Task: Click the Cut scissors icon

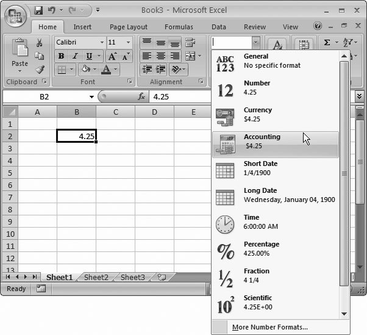Action: tap(40, 43)
